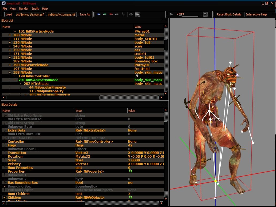This screenshot has height=207, width=276.
Task: Open the Help menu
Action: point(45,9)
